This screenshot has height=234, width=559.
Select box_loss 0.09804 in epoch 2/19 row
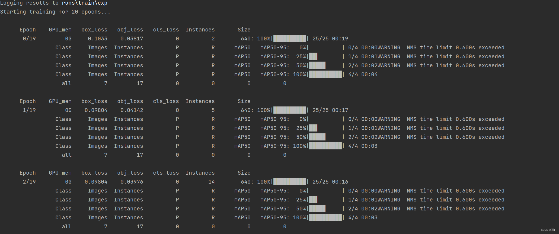click(96, 182)
